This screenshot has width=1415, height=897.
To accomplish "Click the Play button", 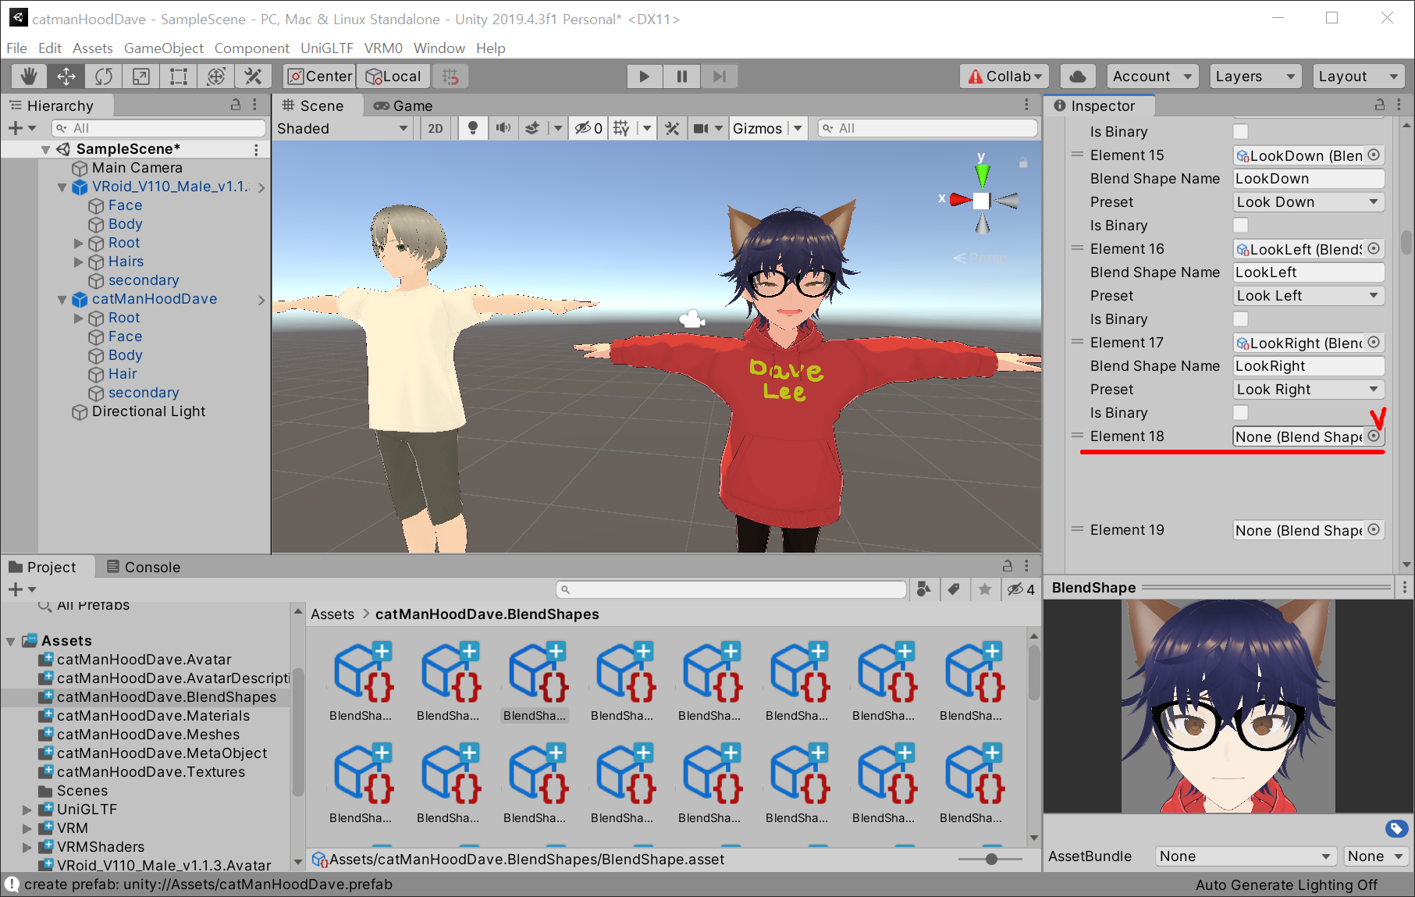I will click(x=644, y=76).
